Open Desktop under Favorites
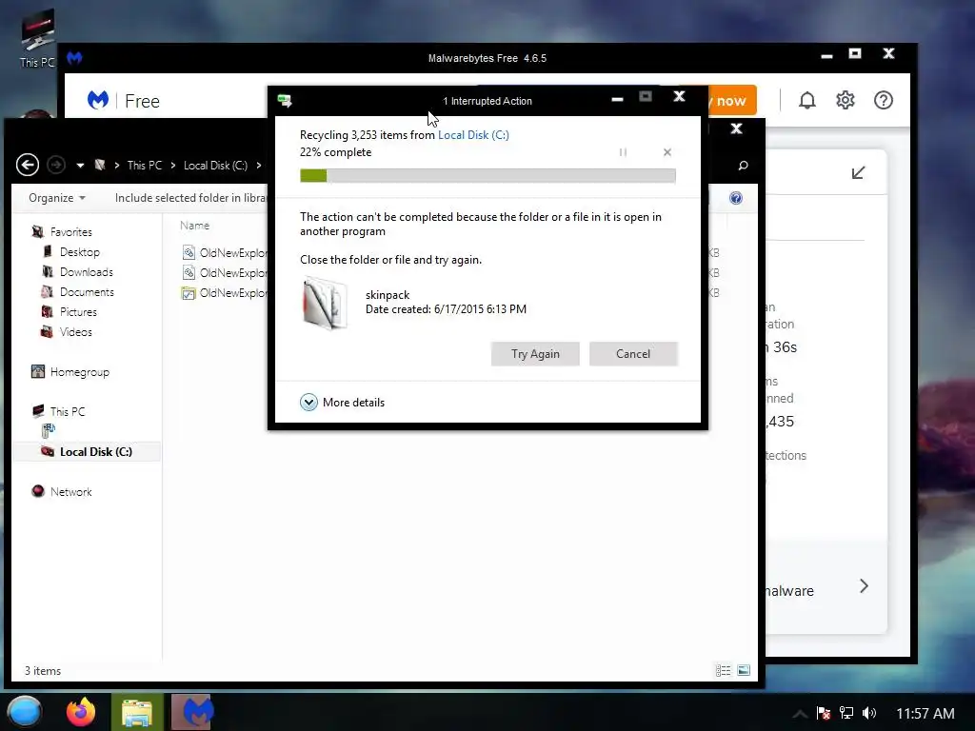The image size is (975, 731). point(70,251)
